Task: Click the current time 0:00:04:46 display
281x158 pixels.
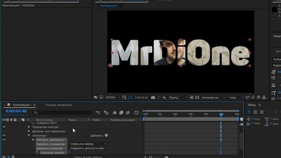Action: tap(16, 111)
